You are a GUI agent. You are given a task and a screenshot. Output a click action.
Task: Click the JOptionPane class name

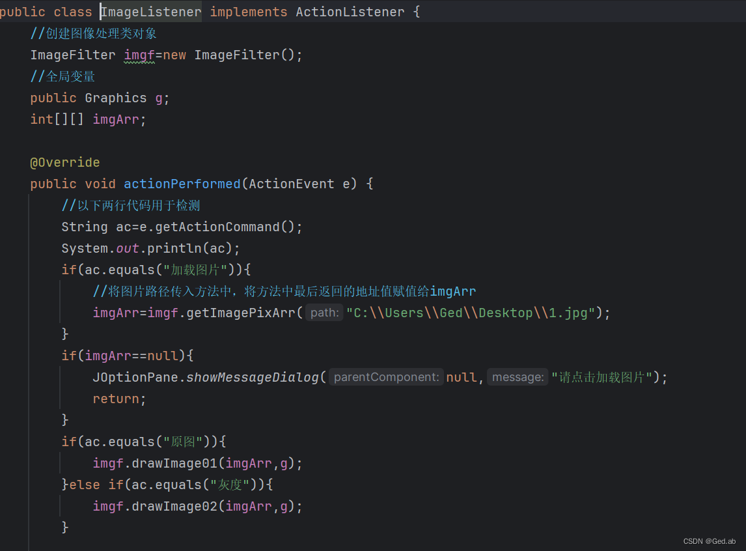point(135,377)
